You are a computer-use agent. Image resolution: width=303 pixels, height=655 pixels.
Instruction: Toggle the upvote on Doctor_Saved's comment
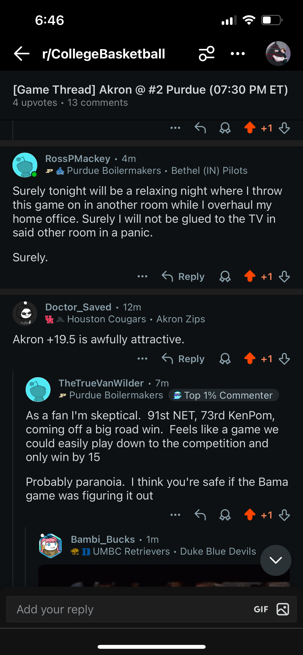pyautogui.click(x=250, y=359)
